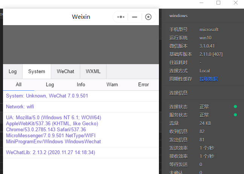
Task: Open the WeChat tab
Action: click(x=66, y=71)
